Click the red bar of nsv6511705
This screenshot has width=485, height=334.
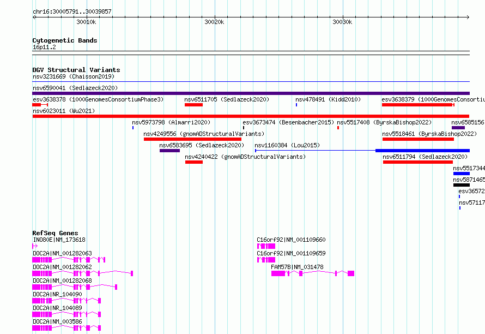click(x=193, y=105)
